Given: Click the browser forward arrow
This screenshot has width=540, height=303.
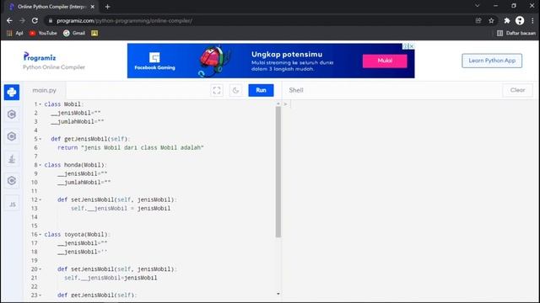Looking at the screenshot, I should pyautogui.click(x=22, y=20).
